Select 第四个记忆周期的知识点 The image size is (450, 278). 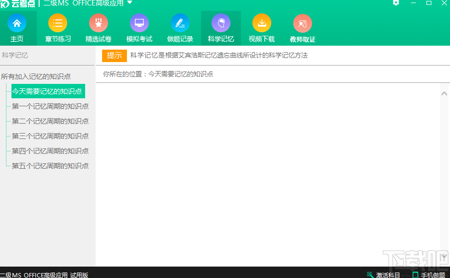click(50, 151)
